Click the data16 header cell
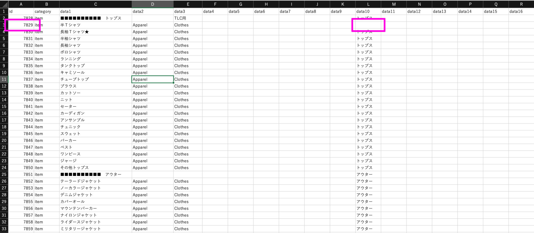534x233 pixels. pos(521,11)
